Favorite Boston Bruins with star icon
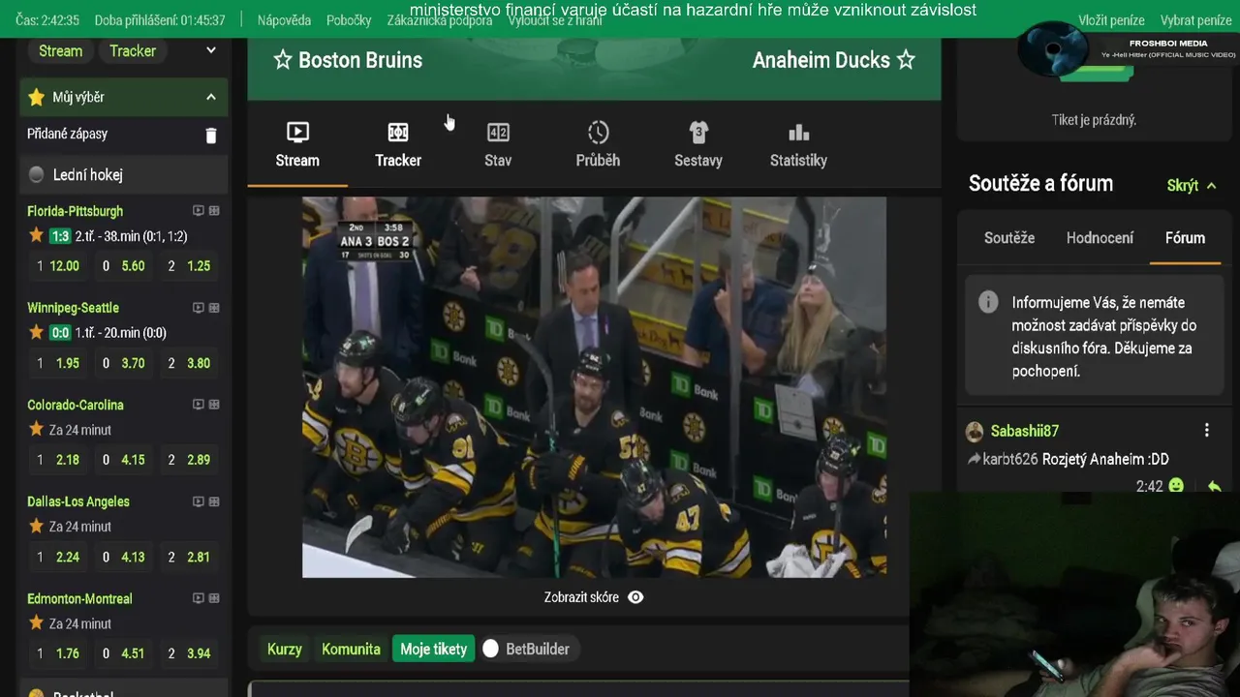The height and width of the screenshot is (697, 1240). coord(283,60)
